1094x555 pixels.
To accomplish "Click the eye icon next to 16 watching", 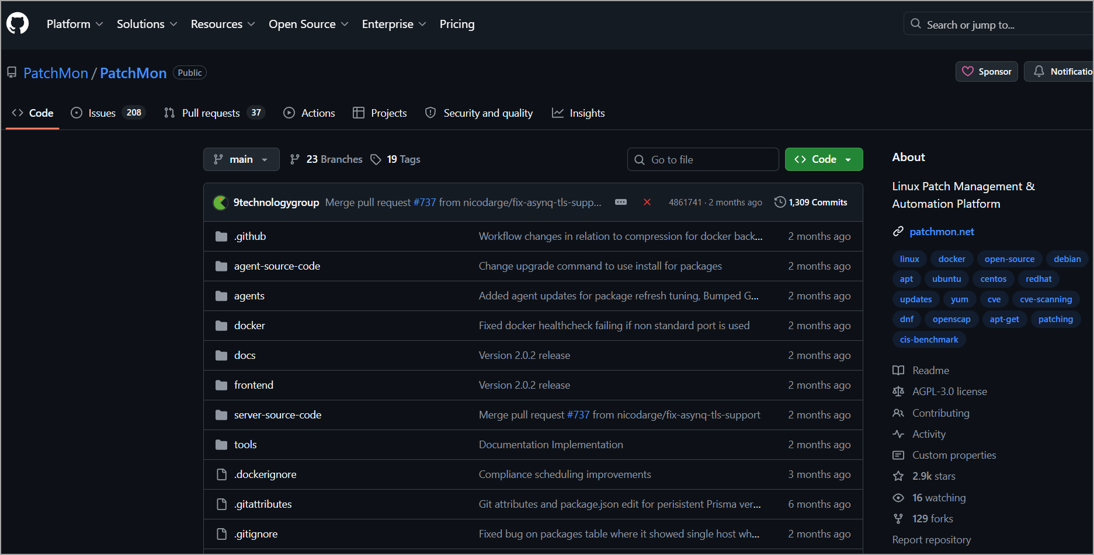I will (x=898, y=498).
